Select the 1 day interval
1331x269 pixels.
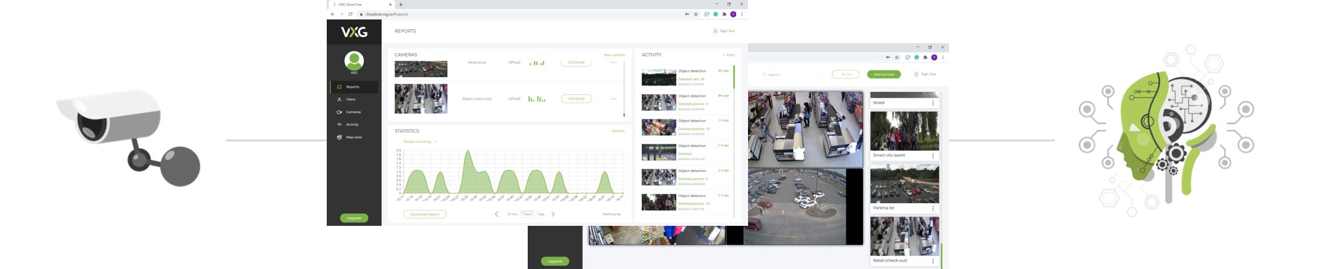[541, 215]
